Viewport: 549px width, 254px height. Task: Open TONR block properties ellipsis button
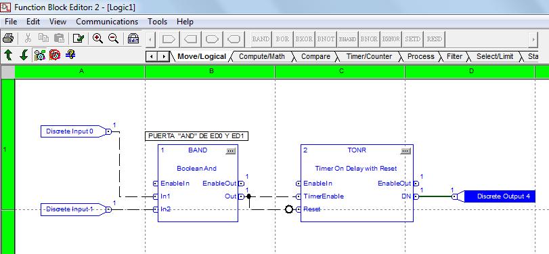[405, 151]
